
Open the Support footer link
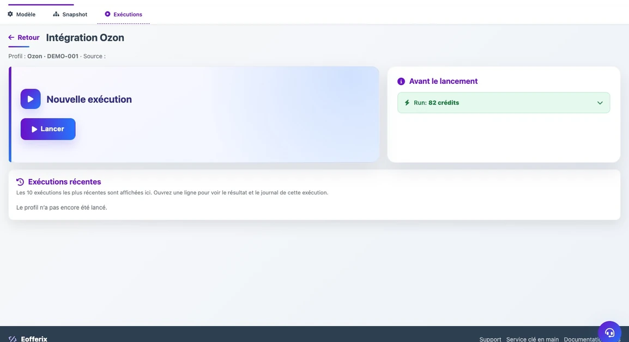click(490, 340)
